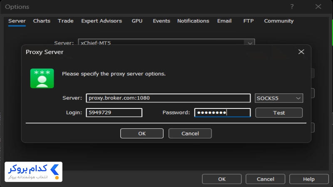Click the green proxy user icon

42,78
